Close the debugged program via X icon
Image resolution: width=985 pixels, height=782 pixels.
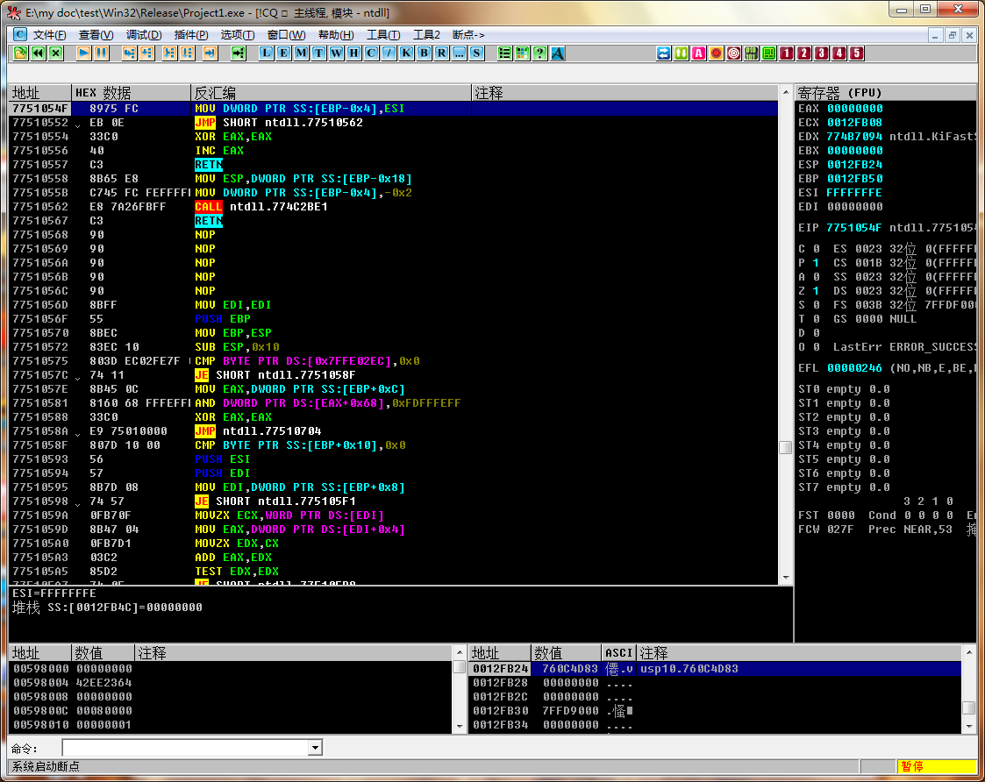[x=56, y=53]
